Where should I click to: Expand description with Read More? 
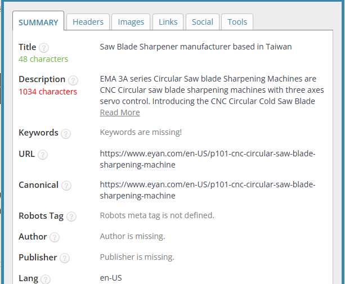click(x=120, y=112)
